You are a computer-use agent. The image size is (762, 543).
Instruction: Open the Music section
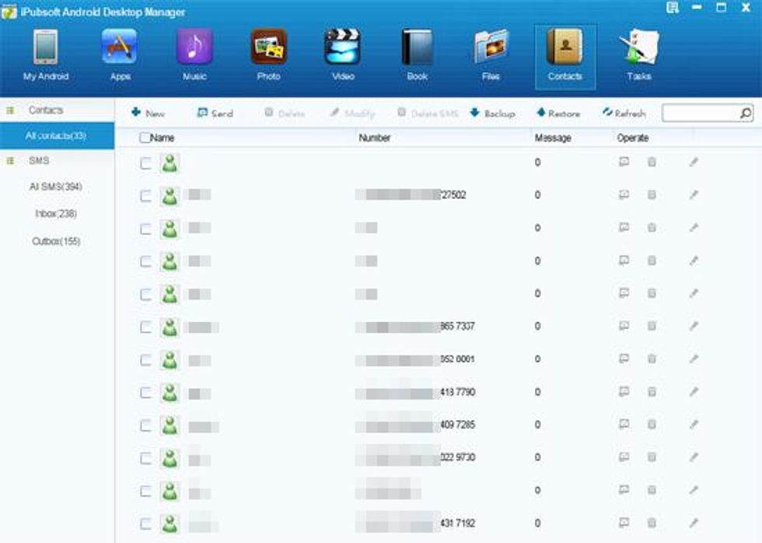point(194,55)
